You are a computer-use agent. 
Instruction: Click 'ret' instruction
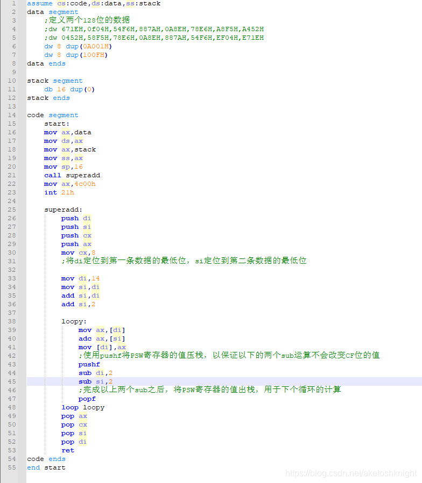(68, 451)
